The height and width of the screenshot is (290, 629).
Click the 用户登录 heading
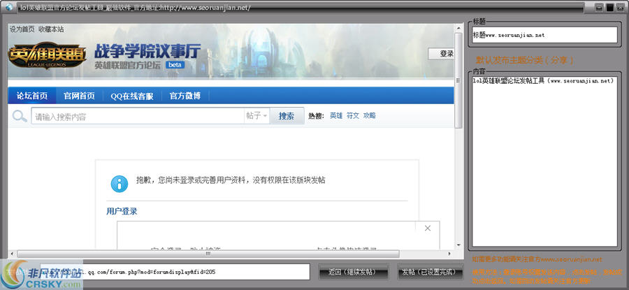(122, 211)
